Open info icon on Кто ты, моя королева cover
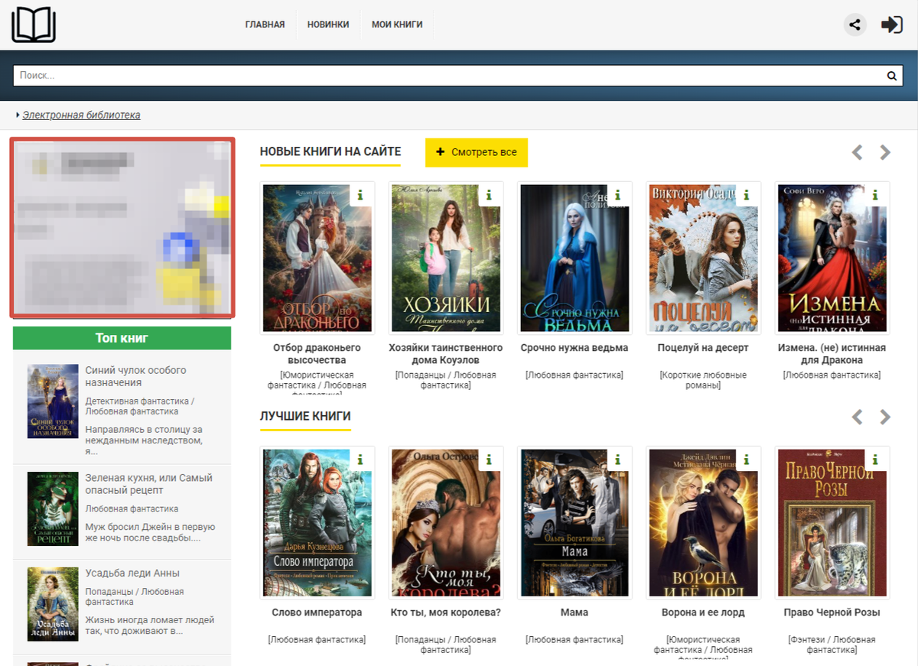The width and height of the screenshot is (918, 666). (489, 460)
